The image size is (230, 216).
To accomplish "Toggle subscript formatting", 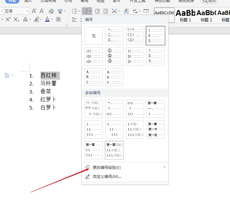I will 16,19.
